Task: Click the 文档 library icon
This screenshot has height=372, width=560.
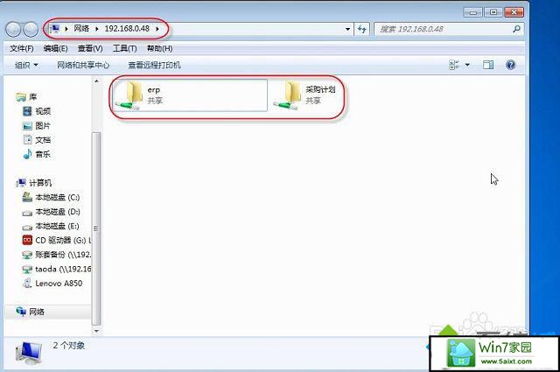Action: coord(27,140)
